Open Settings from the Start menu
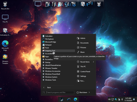The image size is (137, 102). coord(85,76)
